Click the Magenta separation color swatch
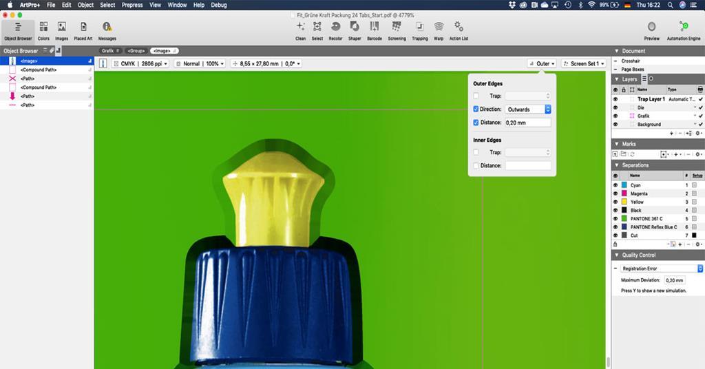 [x=624, y=193]
